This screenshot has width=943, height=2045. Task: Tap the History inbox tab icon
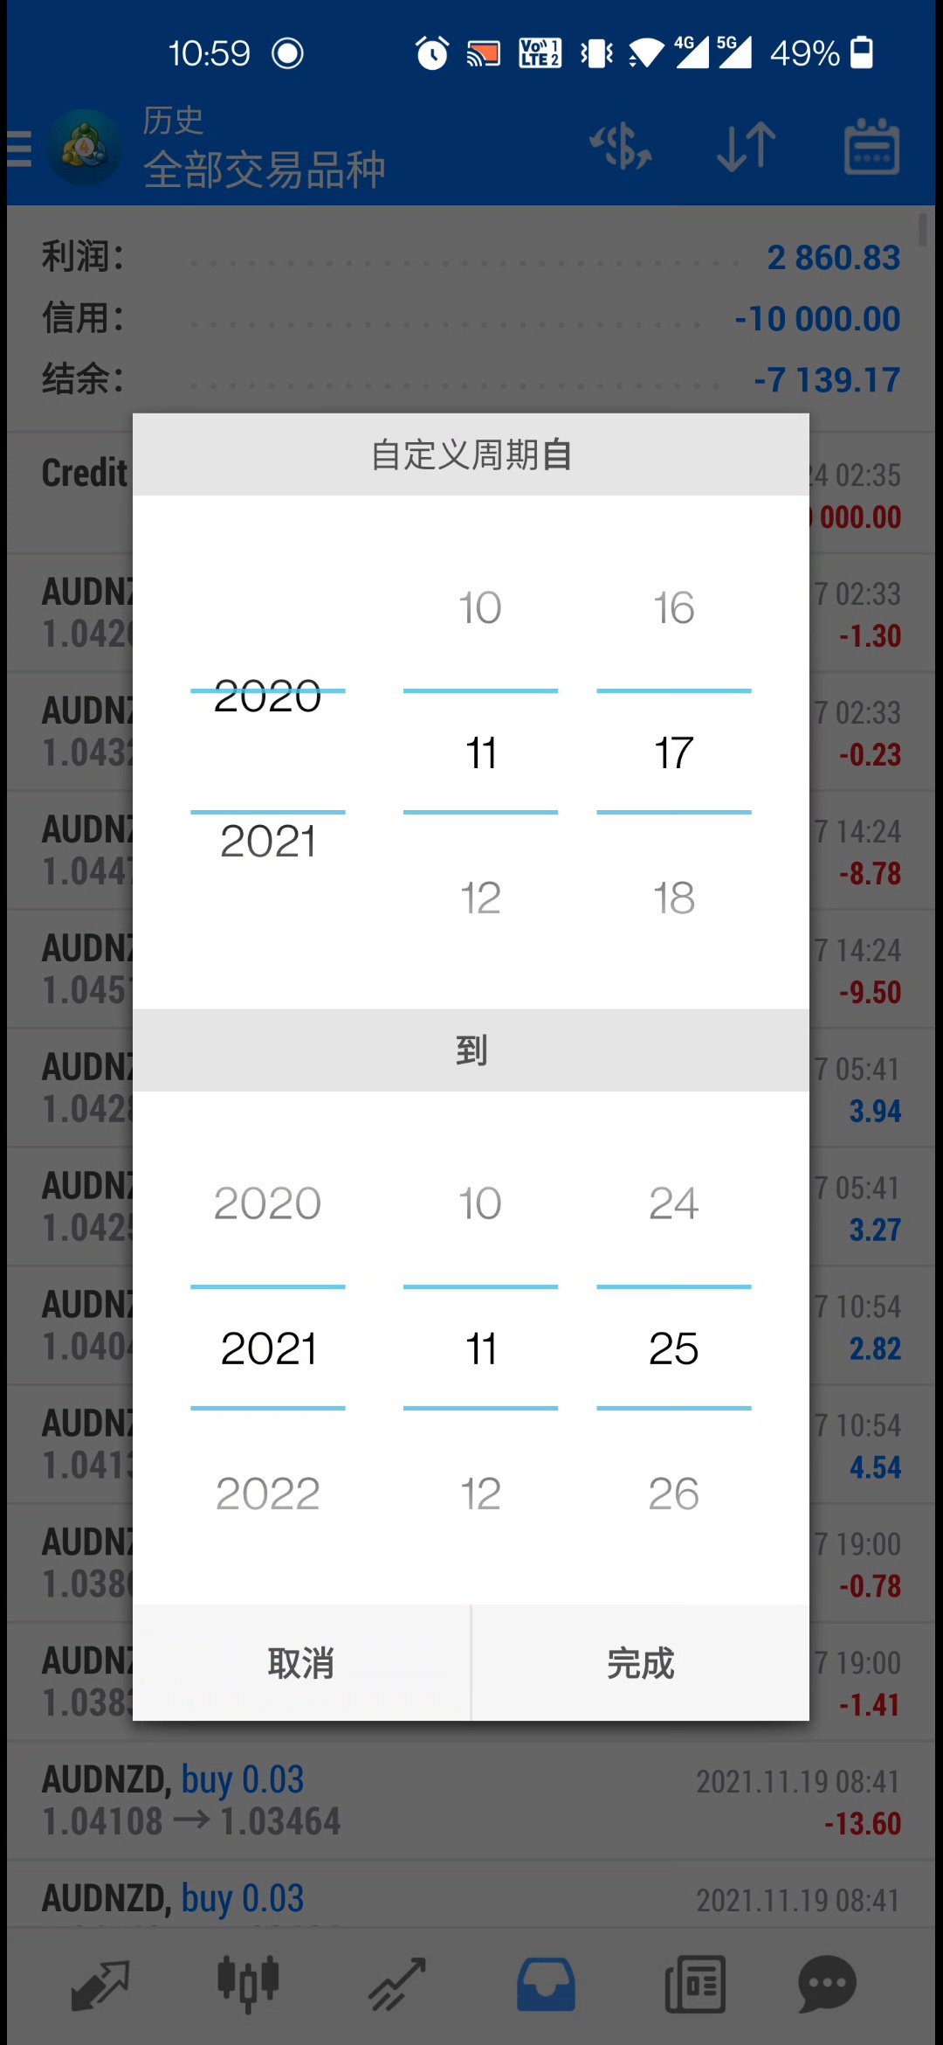point(546,1985)
